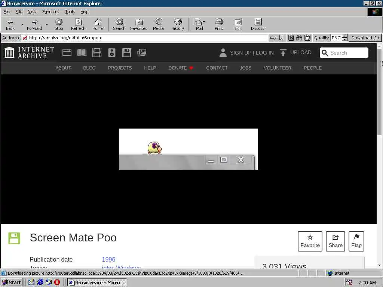Click the Flag button
The image size is (383, 287).
coord(356,241)
